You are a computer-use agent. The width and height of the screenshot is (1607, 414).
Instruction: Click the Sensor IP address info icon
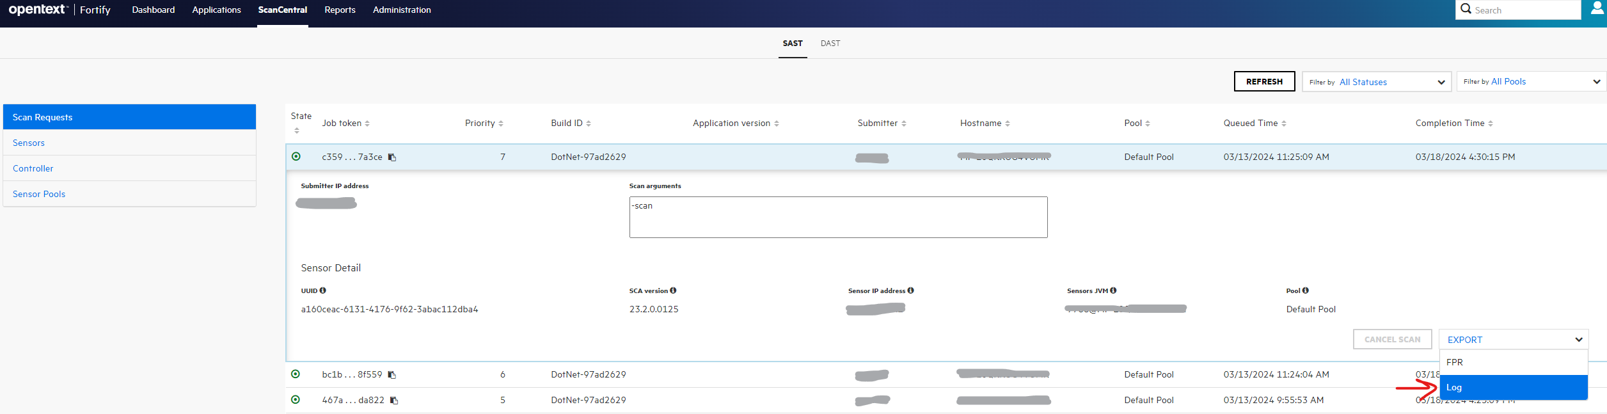click(910, 291)
